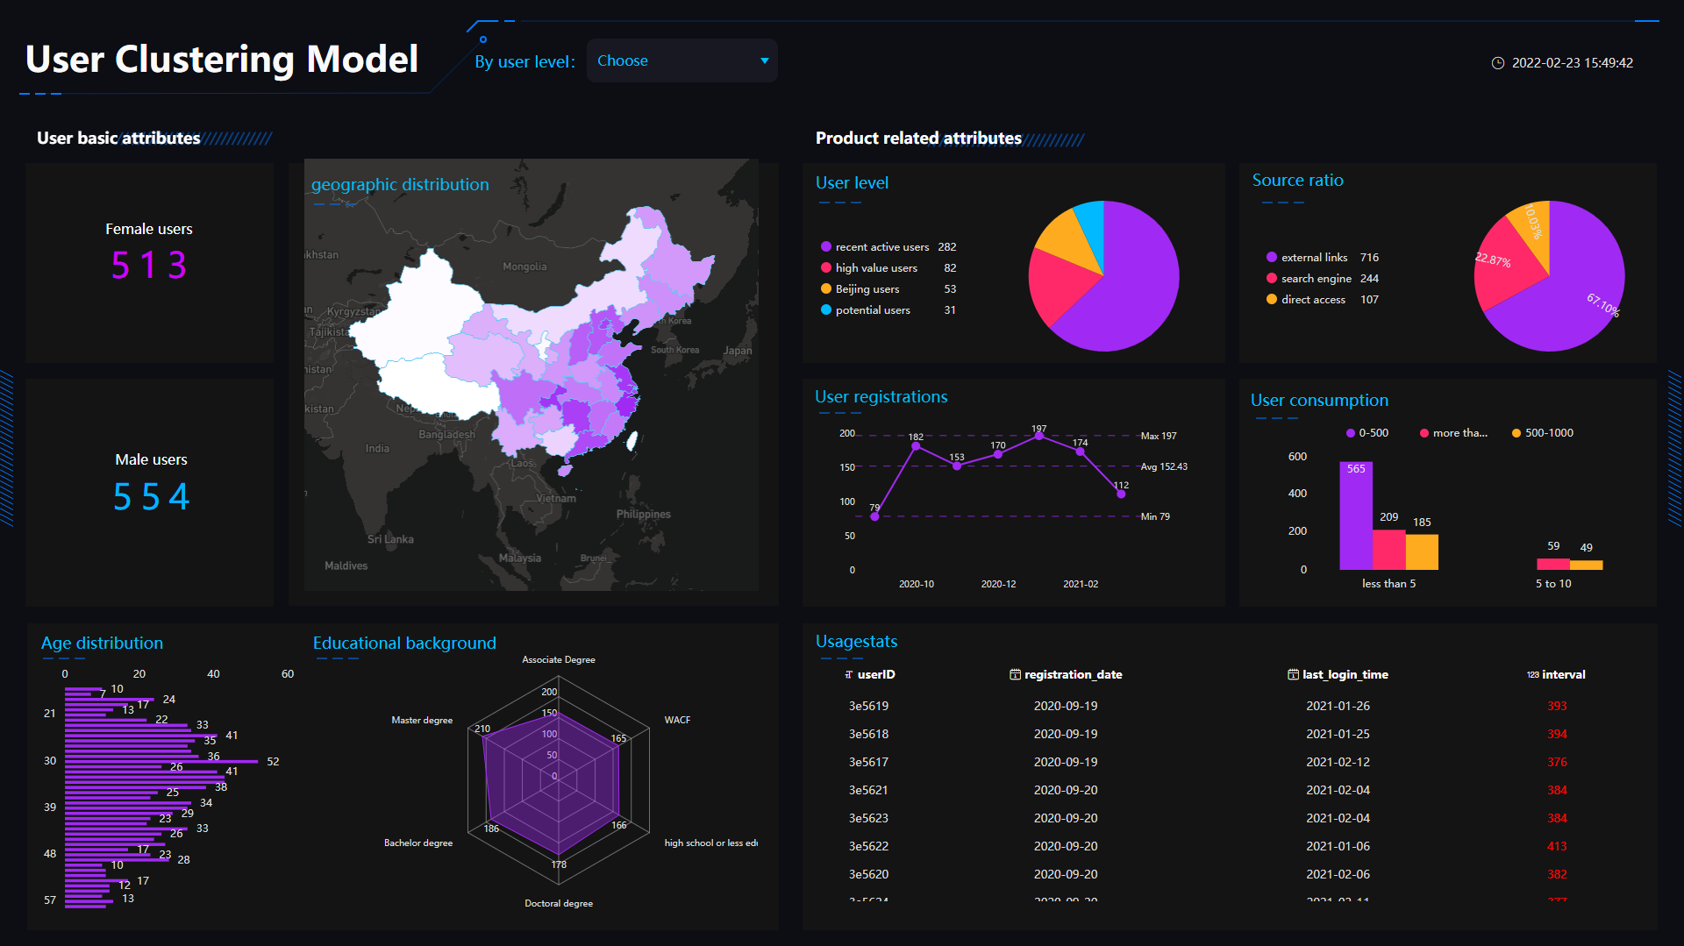
Task: Click the clock icon beside the timestamp
Action: (x=1498, y=63)
